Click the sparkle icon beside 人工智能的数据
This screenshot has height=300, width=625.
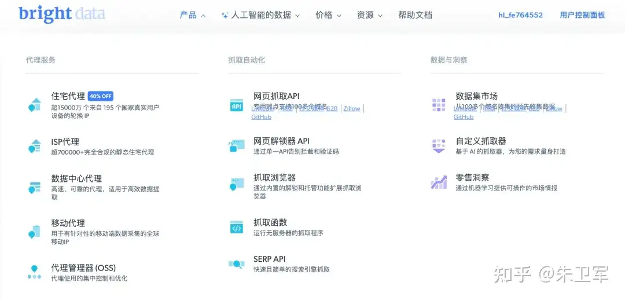[225, 16]
